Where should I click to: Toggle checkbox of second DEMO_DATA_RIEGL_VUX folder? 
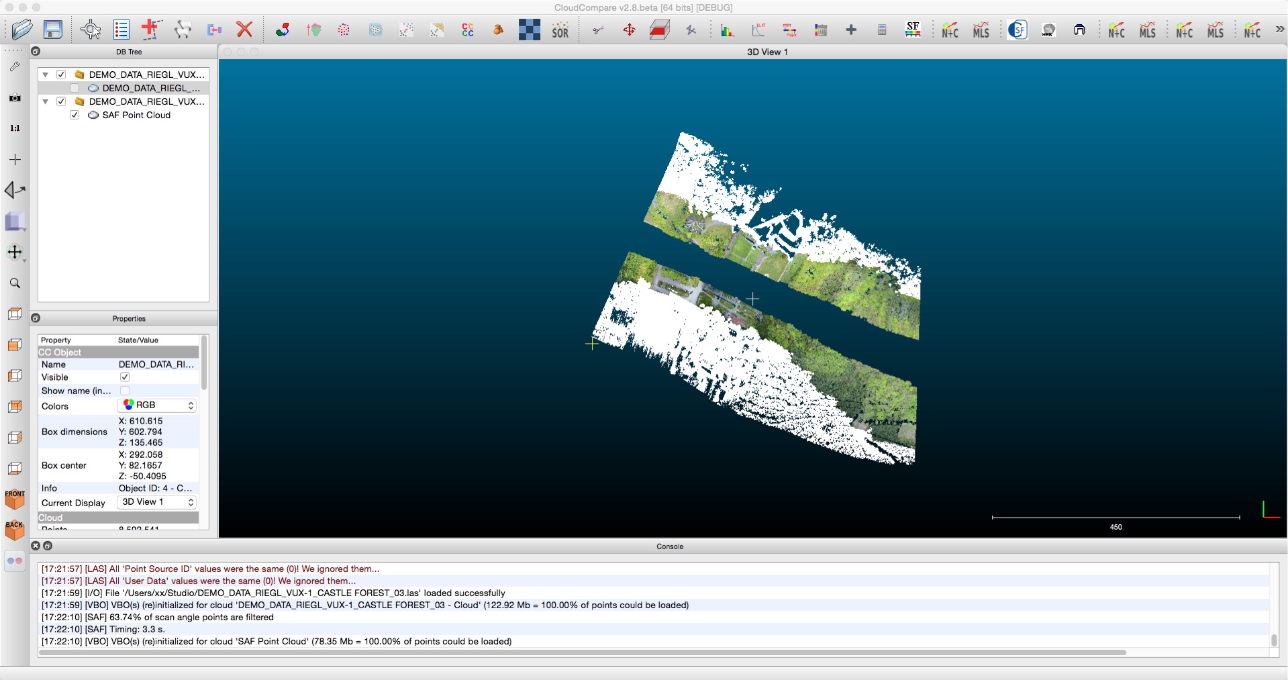(61, 101)
